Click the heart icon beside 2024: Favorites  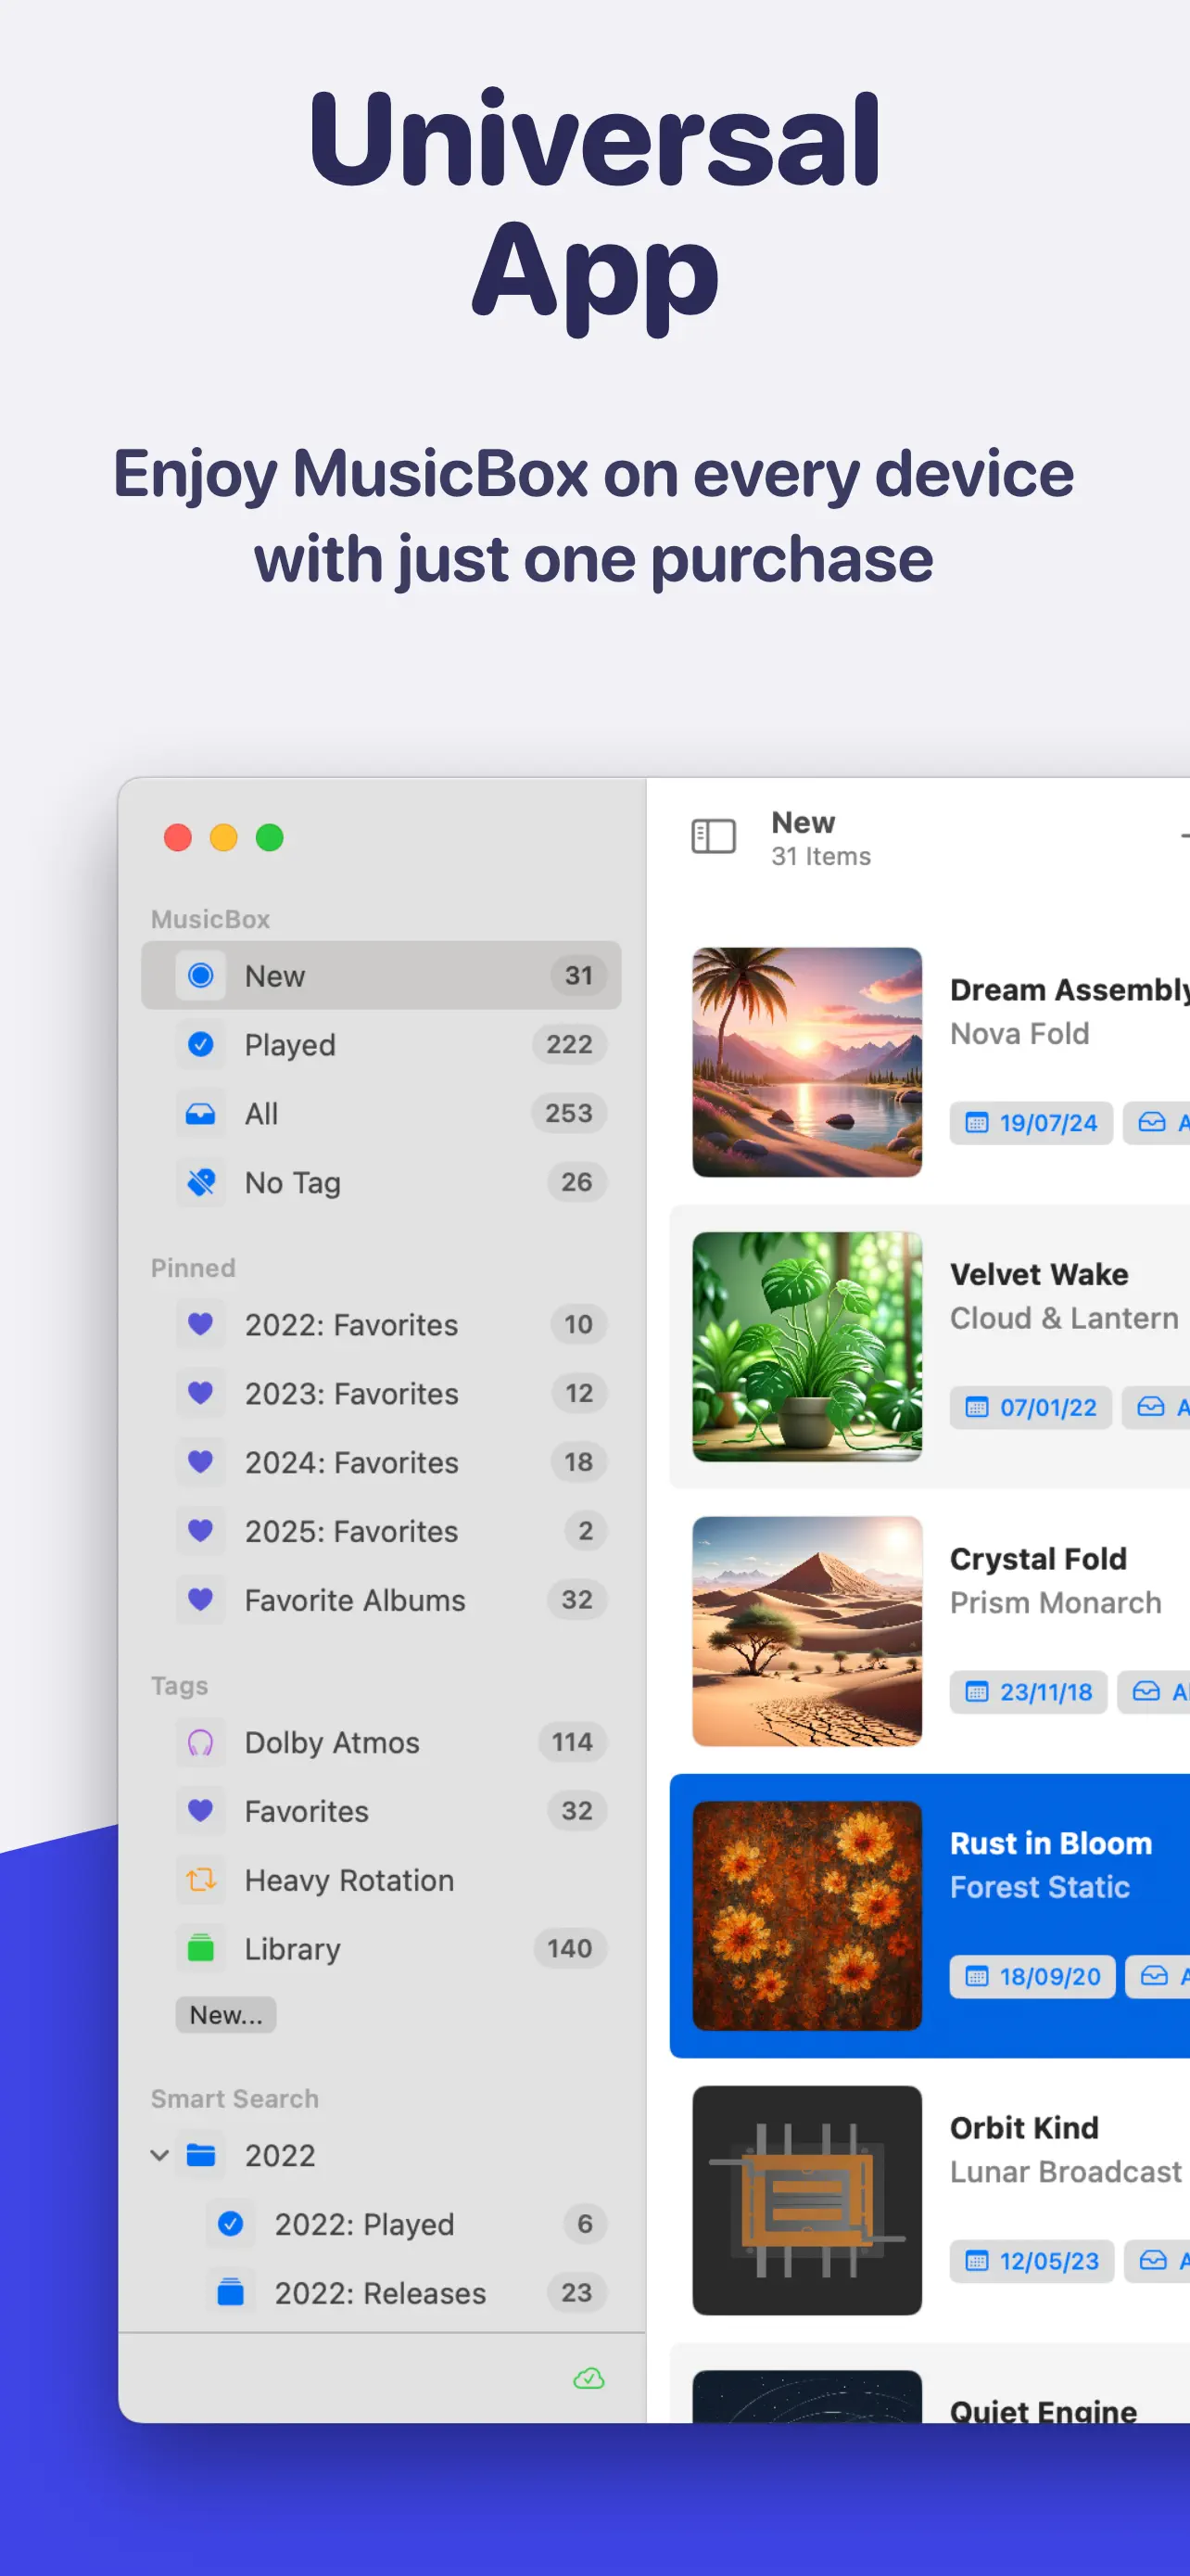click(x=201, y=1462)
